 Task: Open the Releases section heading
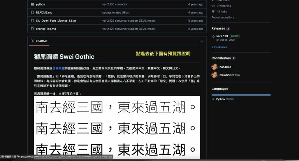coord(218,28)
